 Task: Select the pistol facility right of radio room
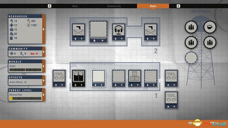[x=151, y=32]
